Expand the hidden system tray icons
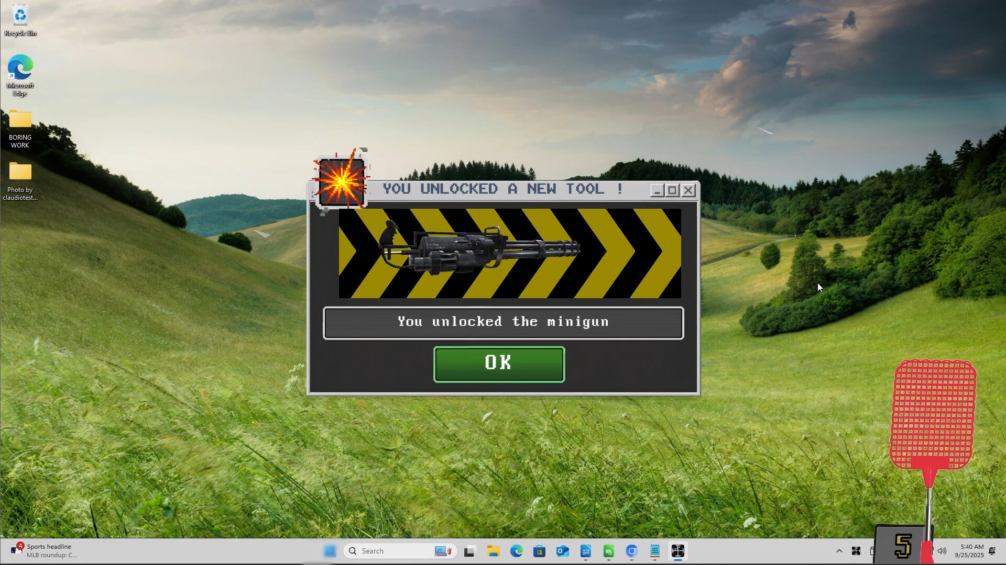The image size is (1006, 565). coord(839,551)
